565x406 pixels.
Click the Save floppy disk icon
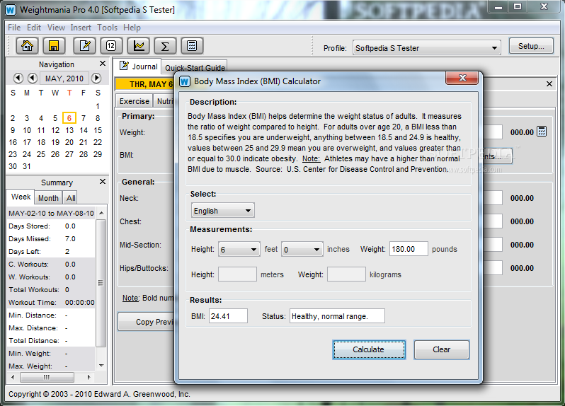(x=54, y=46)
